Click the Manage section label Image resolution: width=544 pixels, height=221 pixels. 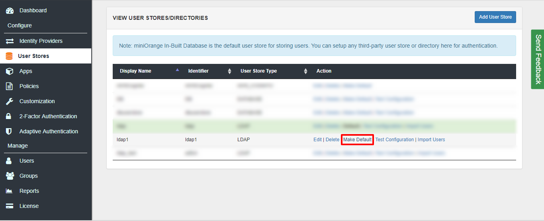[x=18, y=146]
